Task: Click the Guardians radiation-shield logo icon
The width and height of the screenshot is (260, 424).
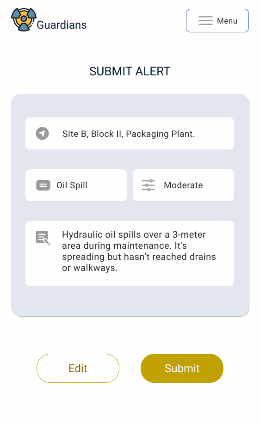Action: point(24,19)
